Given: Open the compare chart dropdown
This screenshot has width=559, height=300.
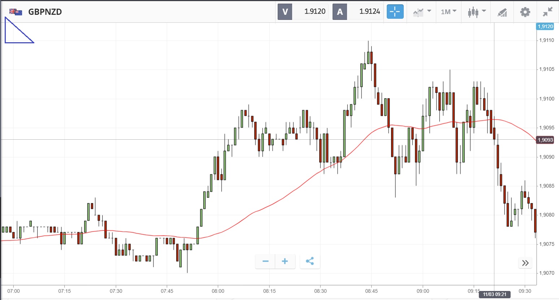Looking at the screenshot, I should pos(422,12).
